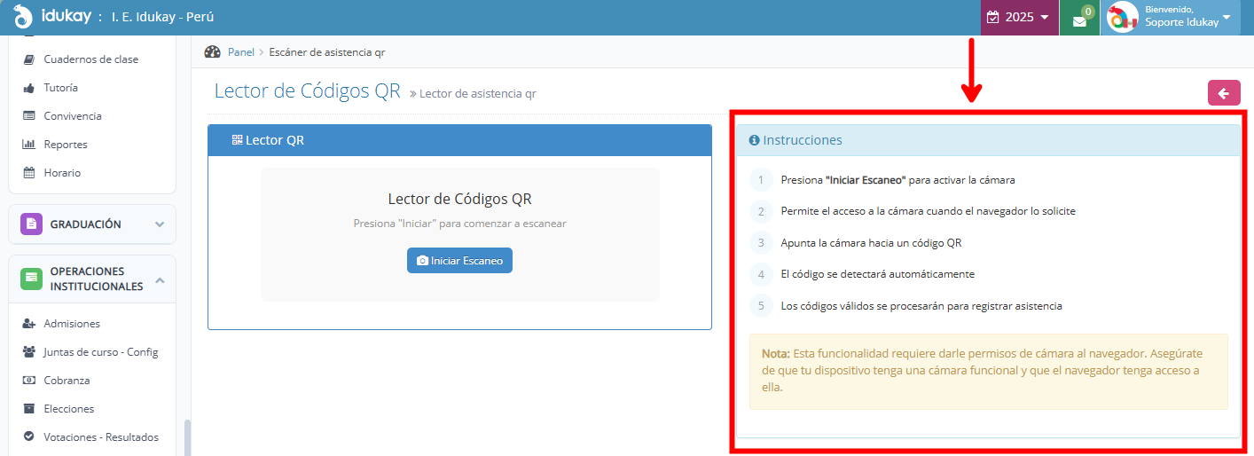The height and width of the screenshot is (456, 1254).
Task: Click the Lector de asistencia qr subtitle
Action: coord(478,93)
